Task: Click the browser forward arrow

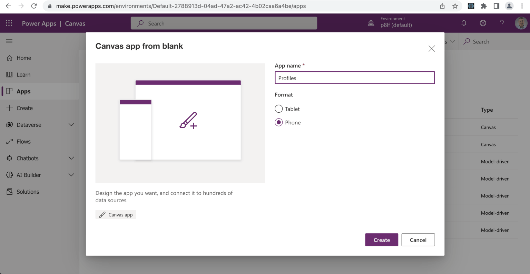Action: (21, 6)
